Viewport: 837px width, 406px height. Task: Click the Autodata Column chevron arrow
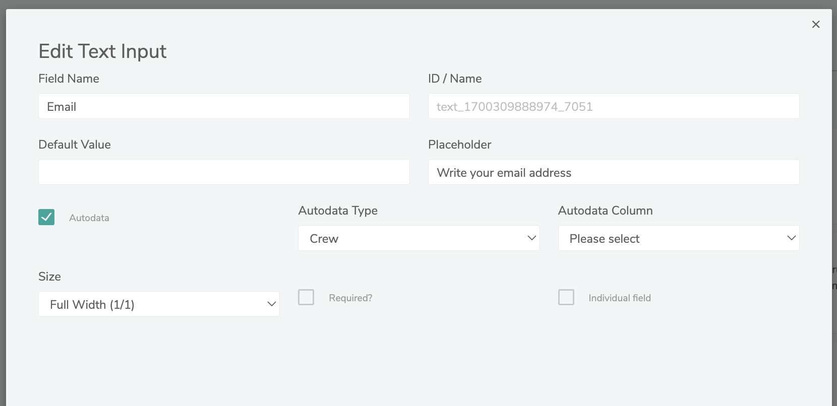pos(791,238)
